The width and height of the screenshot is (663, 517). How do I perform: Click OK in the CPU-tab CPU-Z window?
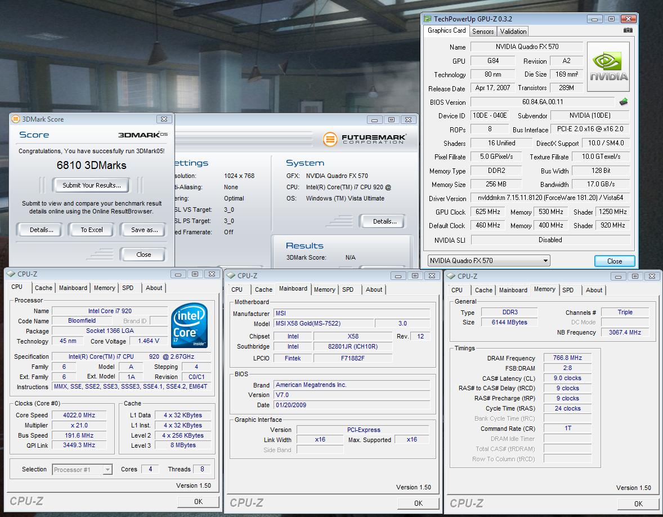tap(198, 501)
